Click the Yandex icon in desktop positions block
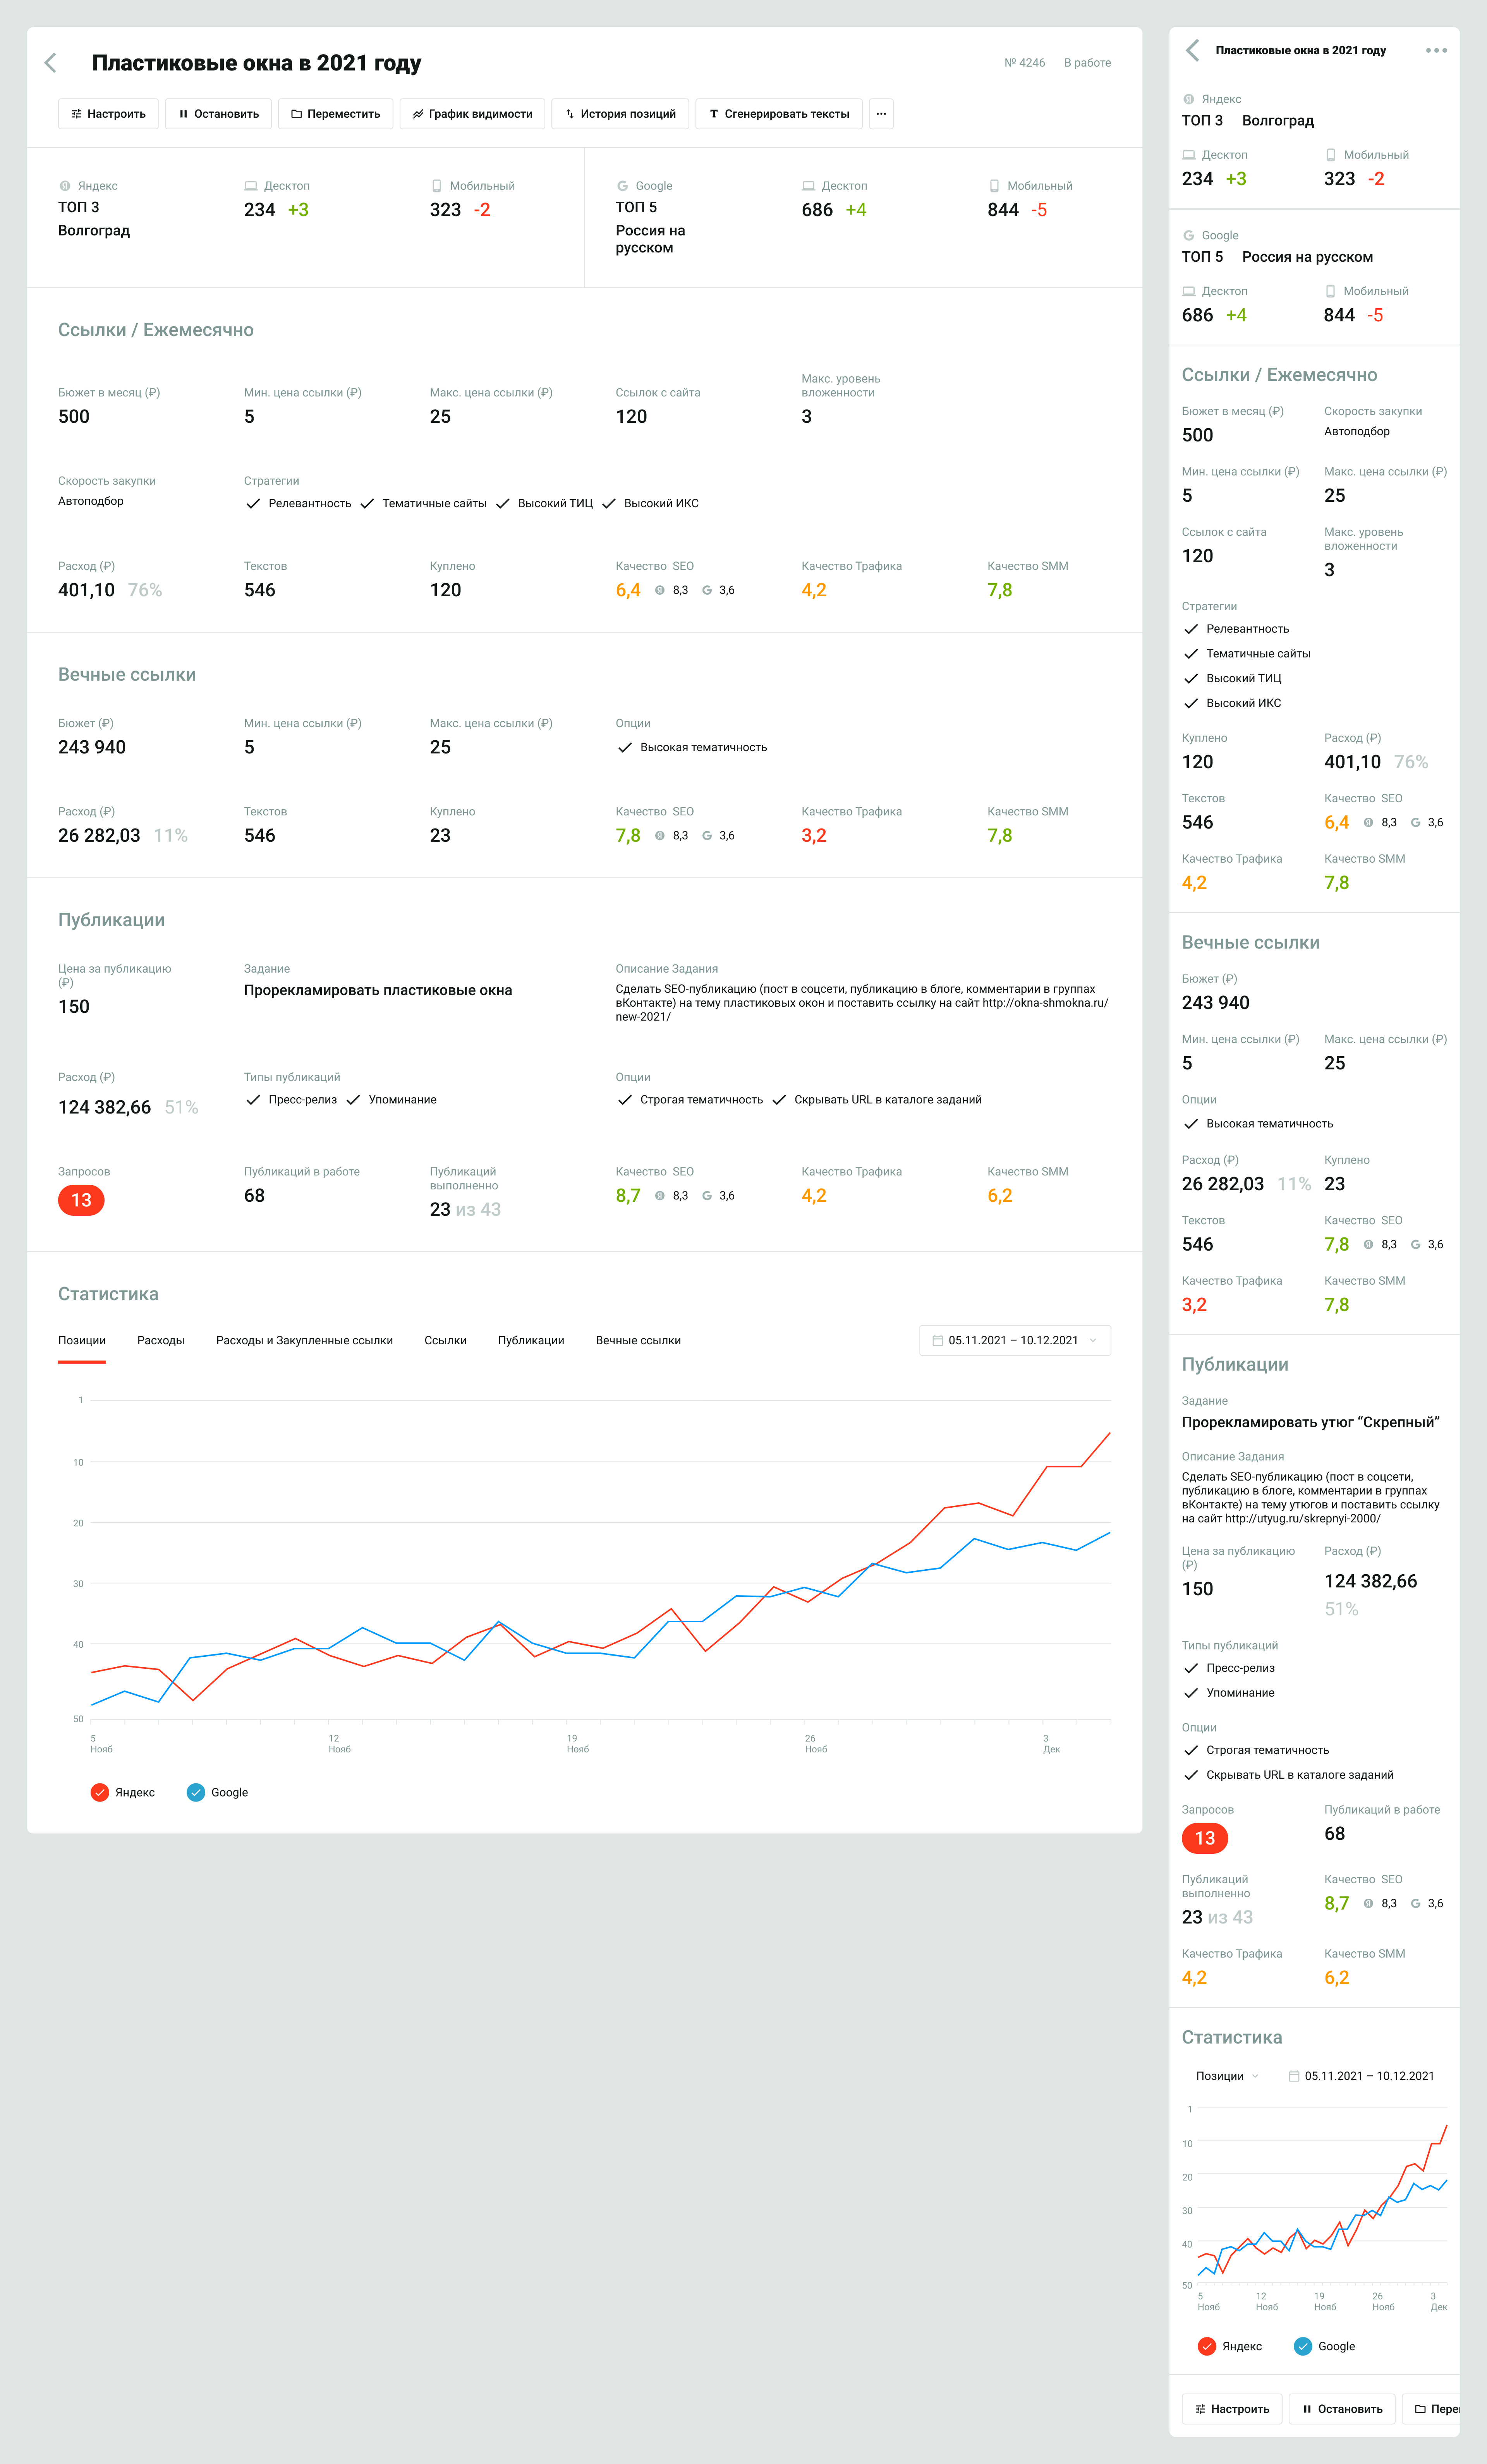Screen dimensions: 1487x2464 click(65, 186)
